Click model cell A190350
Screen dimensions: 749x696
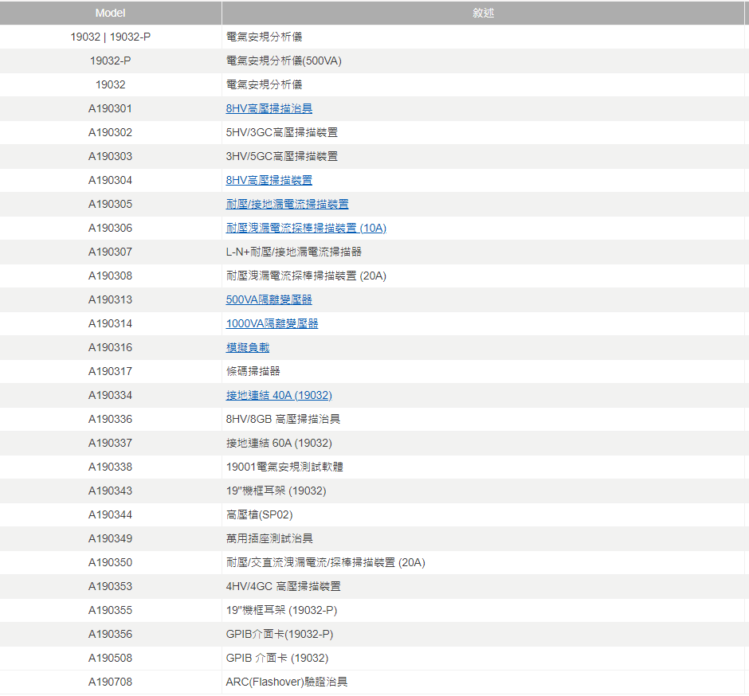click(x=110, y=562)
